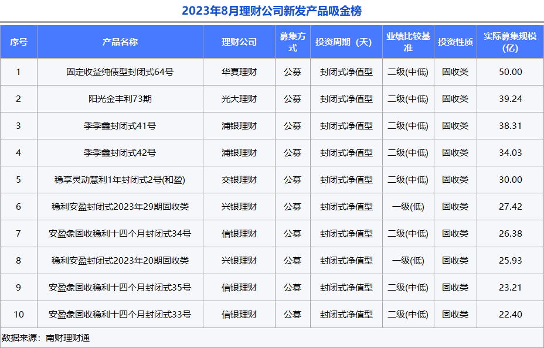
Task: Click 信银理财 in the 封闭式34号 row
Action: coord(239,234)
